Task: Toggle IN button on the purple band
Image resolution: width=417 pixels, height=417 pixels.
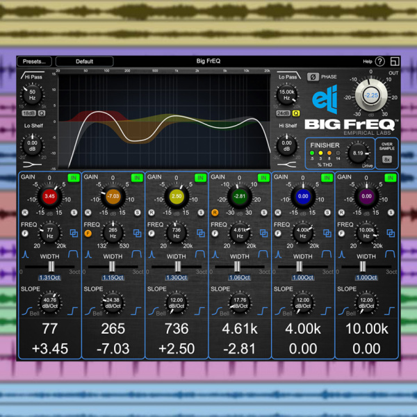Action: (391, 178)
